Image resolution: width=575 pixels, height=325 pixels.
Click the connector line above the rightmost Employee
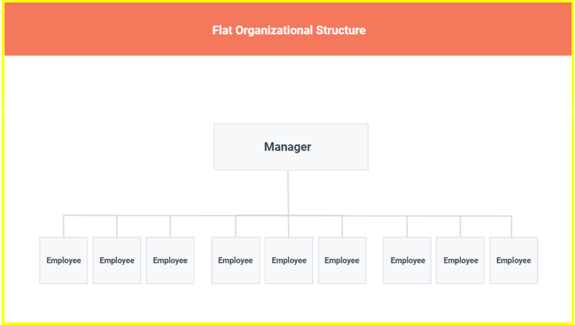tap(511, 226)
